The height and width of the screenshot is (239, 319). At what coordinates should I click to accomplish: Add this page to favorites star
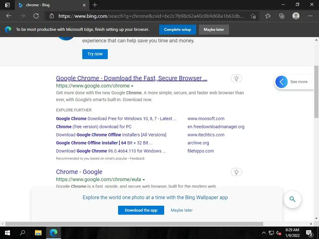click(253, 16)
